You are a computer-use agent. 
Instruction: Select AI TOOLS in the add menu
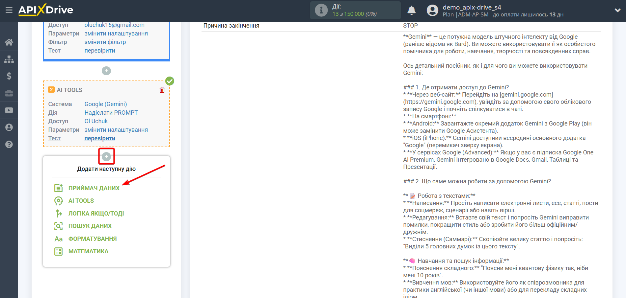(81, 201)
